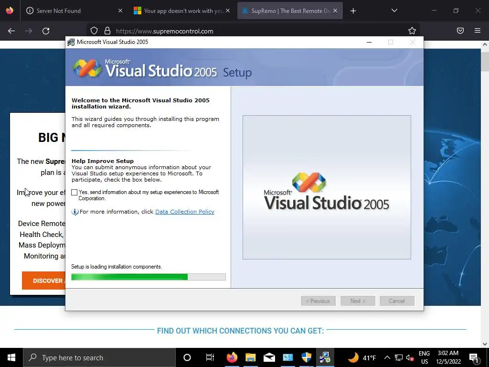This screenshot has height=367, width=489.
Task: Check the send setup information checkbox
Action: 74,192
